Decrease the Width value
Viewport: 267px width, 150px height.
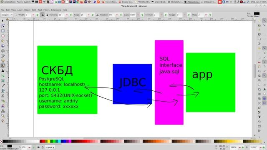pos(33,15)
